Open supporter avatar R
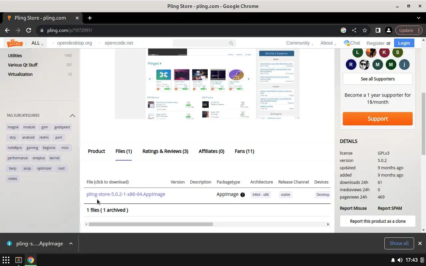This screenshot has width=426, height=266. pyautogui.click(x=351, y=65)
